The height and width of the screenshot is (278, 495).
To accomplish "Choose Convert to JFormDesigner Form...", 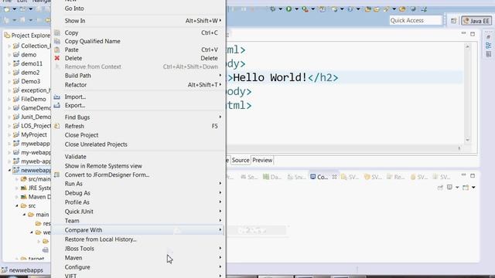I will [138, 175].
